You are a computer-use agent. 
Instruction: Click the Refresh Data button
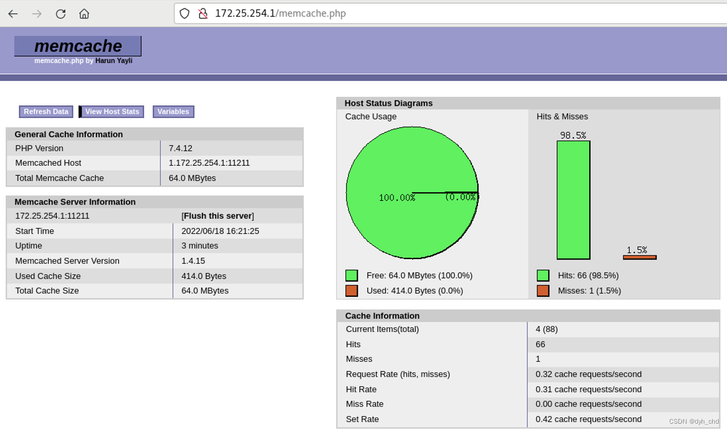(46, 112)
